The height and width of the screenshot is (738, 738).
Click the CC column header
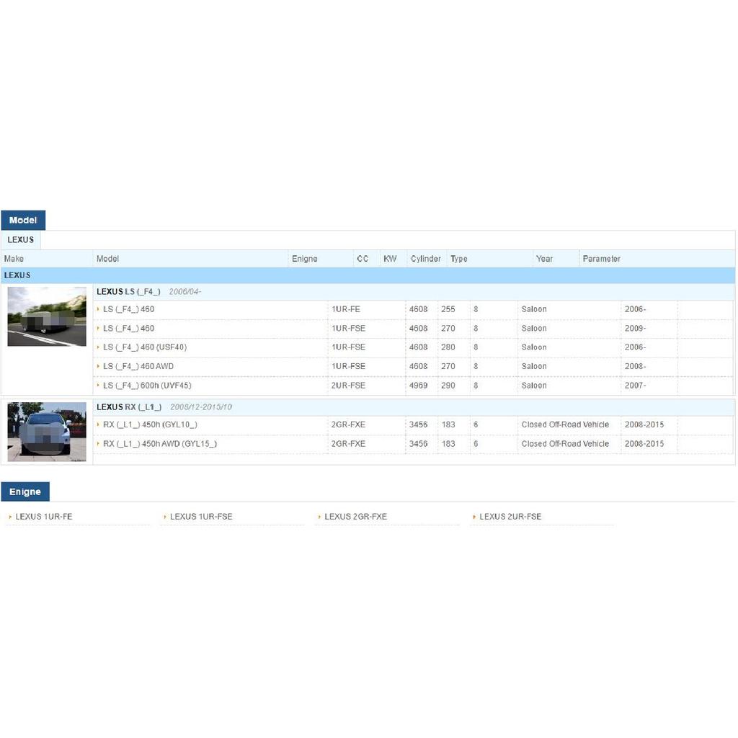click(x=363, y=259)
